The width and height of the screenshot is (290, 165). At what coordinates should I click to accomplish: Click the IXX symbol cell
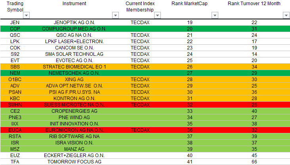(x=15, y=123)
